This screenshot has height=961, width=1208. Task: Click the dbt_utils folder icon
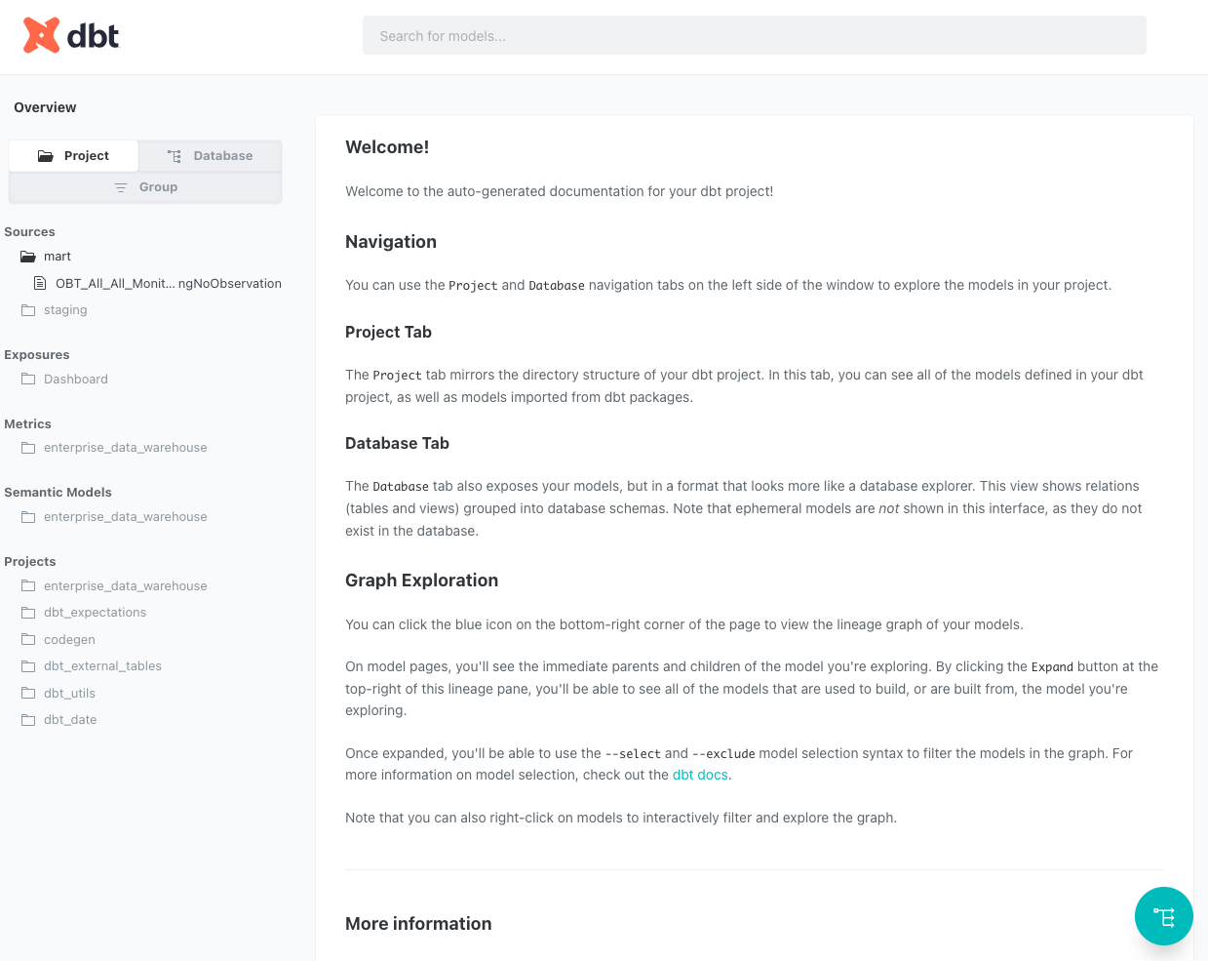pyautogui.click(x=28, y=694)
